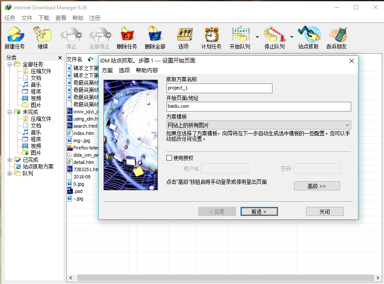Select the www_iqiyi file row
The width and height of the screenshot is (384, 284).
83,112
